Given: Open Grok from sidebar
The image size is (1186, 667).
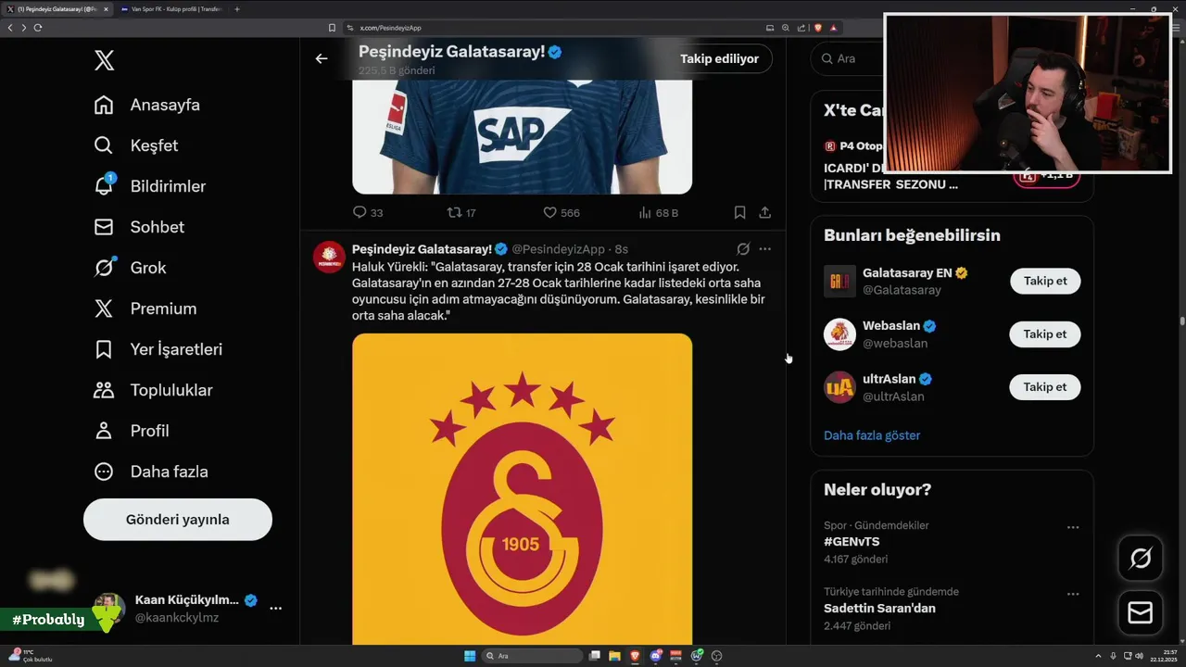Looking at the screenshot, I should 130,268.
